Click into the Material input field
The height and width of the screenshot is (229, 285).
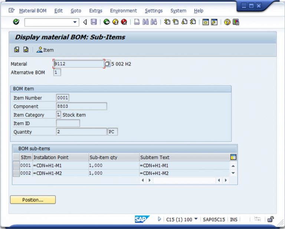click(79, 64)
